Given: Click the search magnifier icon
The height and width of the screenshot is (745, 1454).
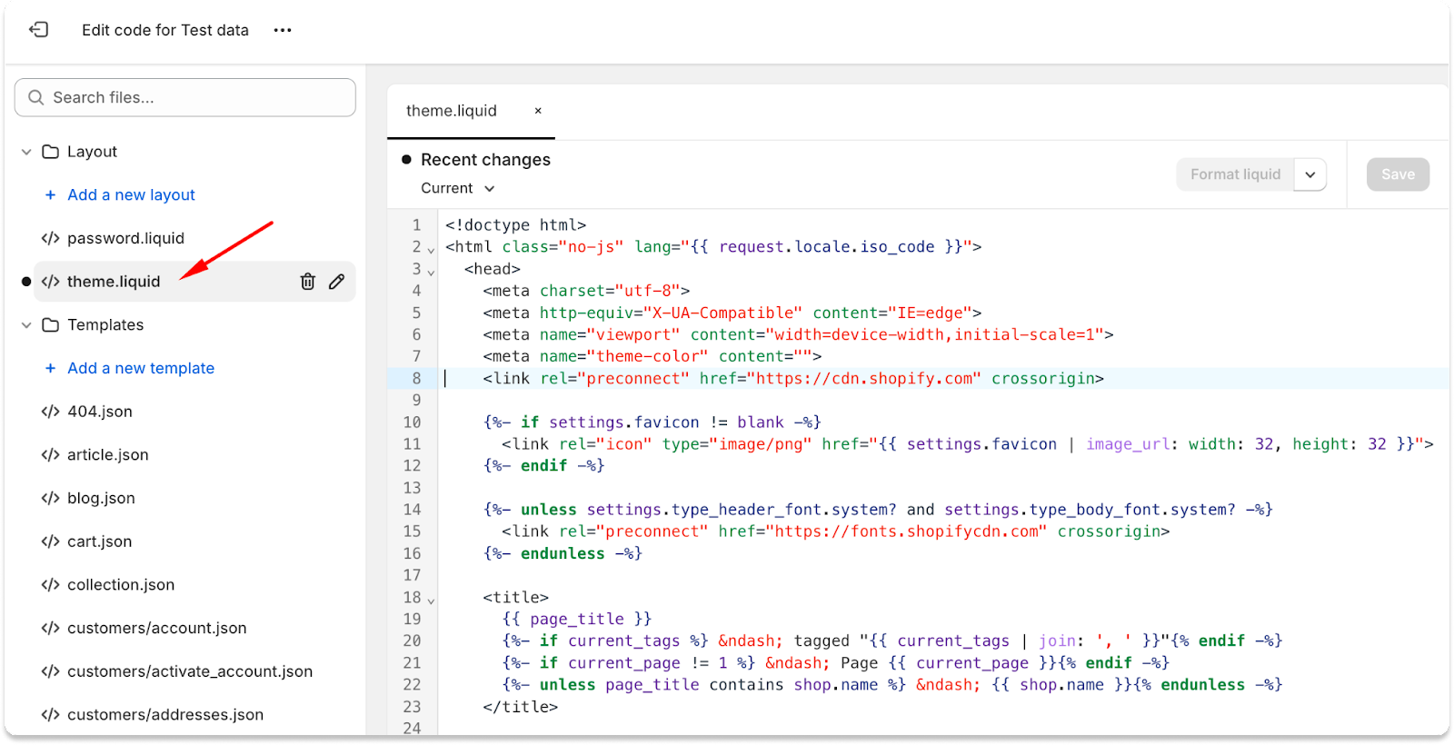Looking at the screenshot, I should [x=36, y=97].
